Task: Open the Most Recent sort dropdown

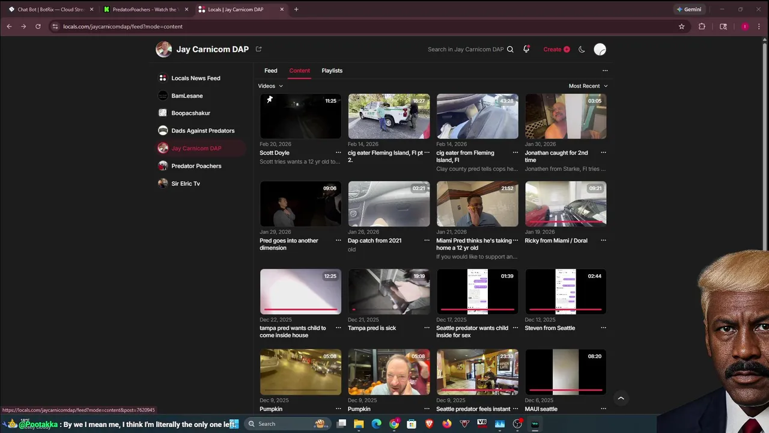Action: (x=588, y=86)
